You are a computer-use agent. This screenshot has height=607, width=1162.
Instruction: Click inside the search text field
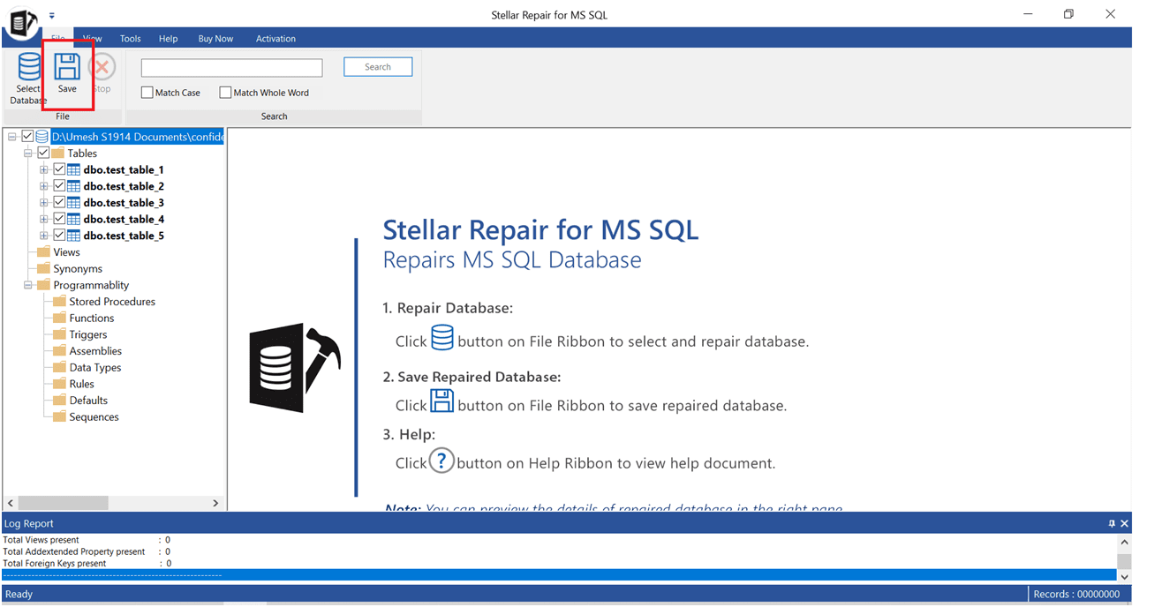coord(232,68)
